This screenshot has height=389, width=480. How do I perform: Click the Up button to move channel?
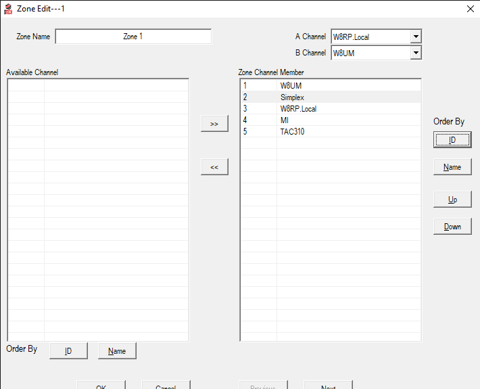(452, 200)
